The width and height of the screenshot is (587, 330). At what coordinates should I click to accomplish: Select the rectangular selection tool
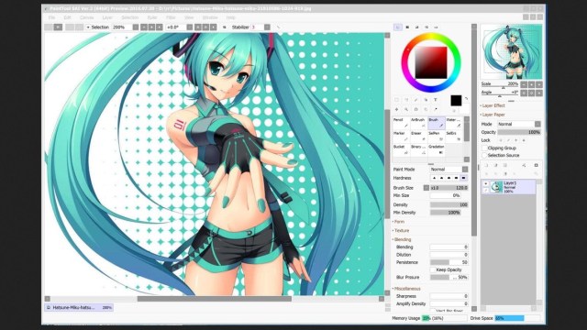point(397,100)
